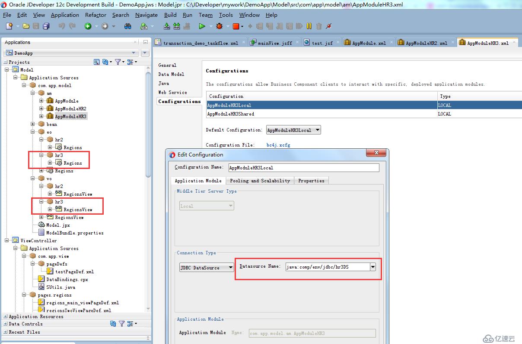Click the green Run button

[x=201, y=26]
